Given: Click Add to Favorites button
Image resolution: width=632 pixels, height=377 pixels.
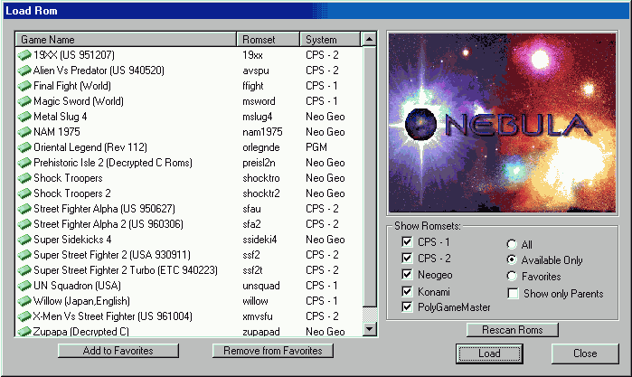Looking at the screenshot, I should [x=118, y=351].
